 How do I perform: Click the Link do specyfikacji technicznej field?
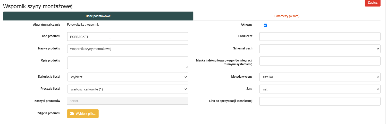(x=320, y=101)
